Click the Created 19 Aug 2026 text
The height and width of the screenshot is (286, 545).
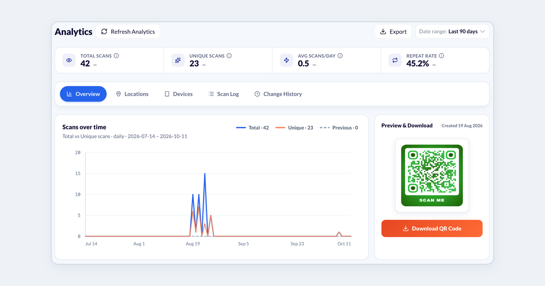pos(462,126)
